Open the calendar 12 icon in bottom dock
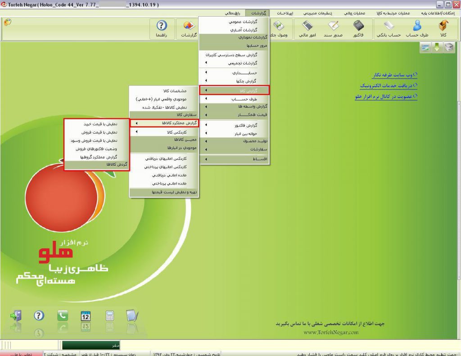The width and height of the screenshot is (461, 356). [x=86, y=316]
